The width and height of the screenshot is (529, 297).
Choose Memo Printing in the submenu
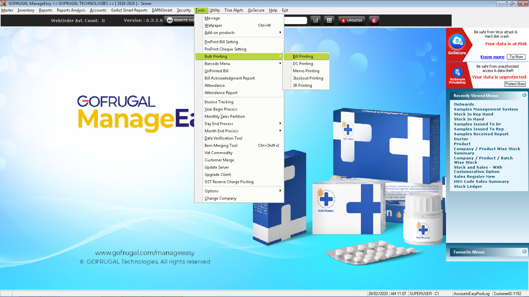pos(306,71)
